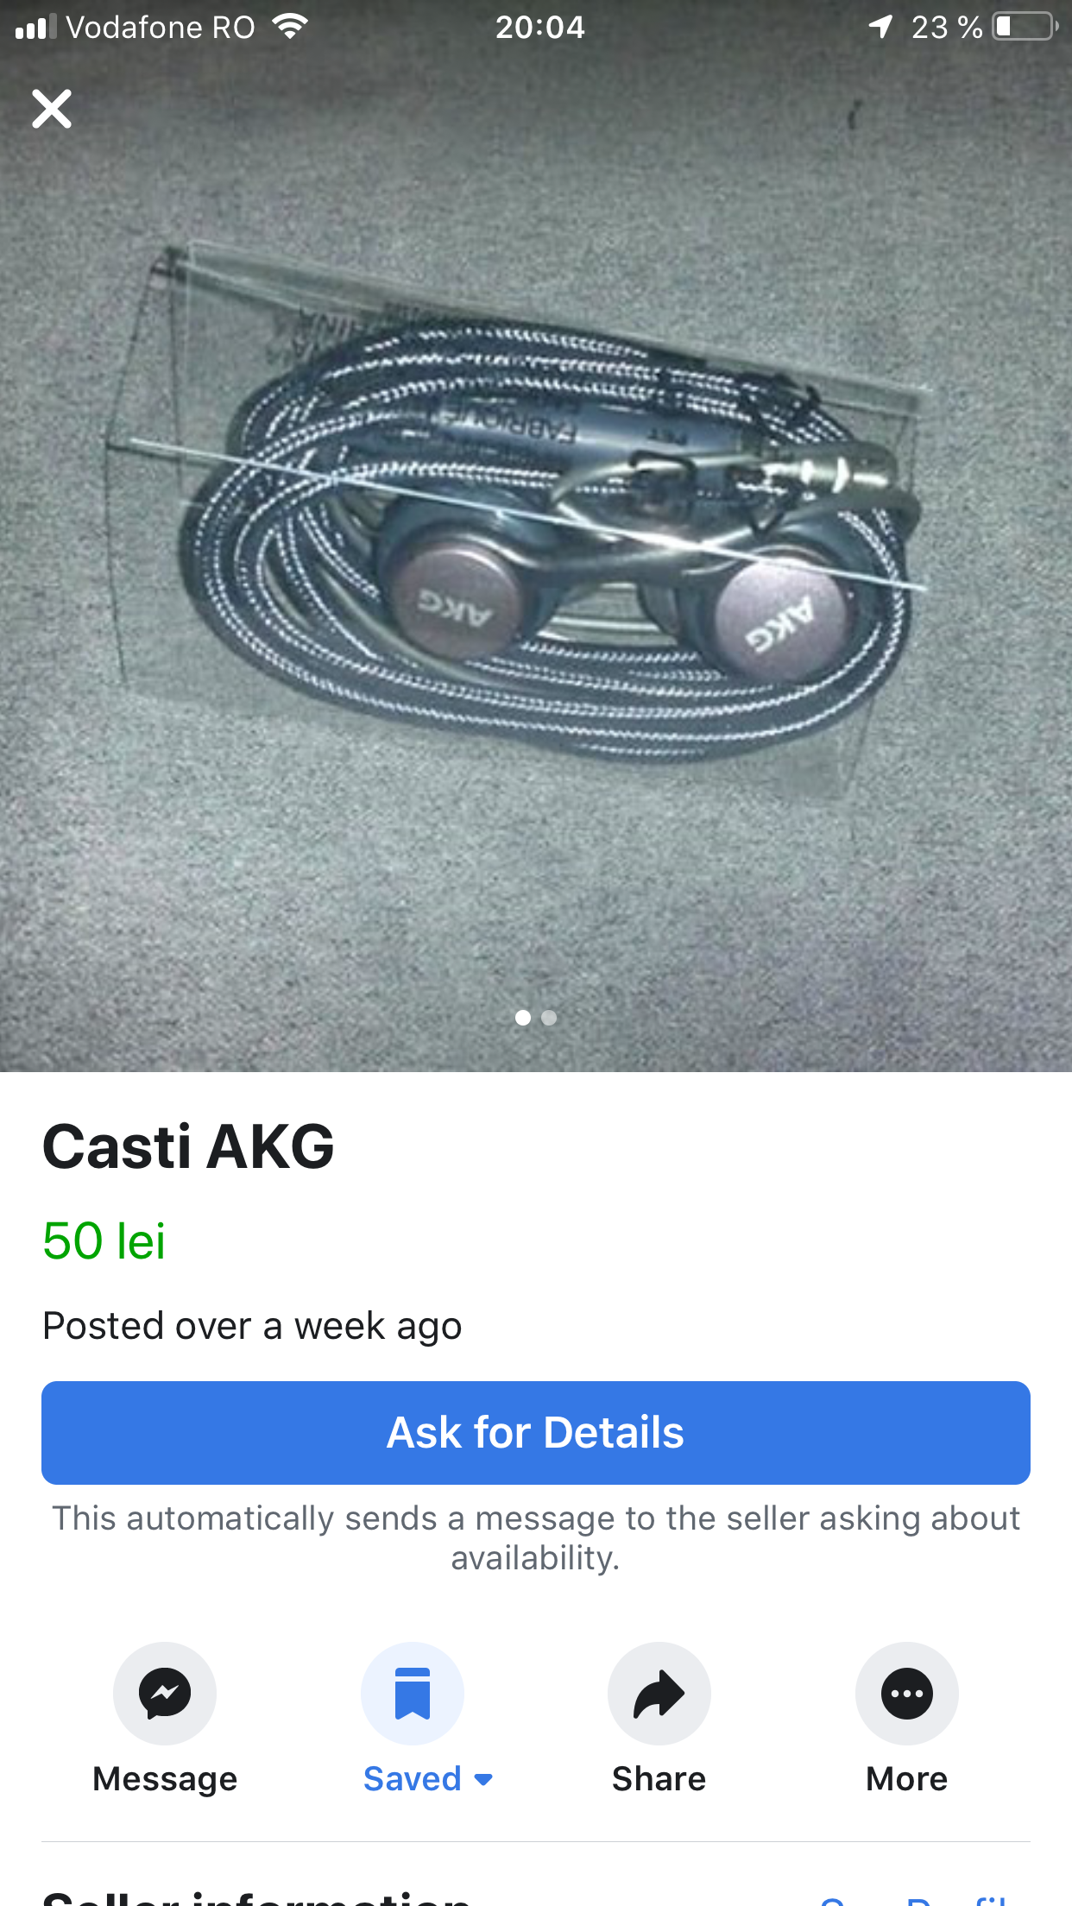
Task: Tap the location arrow status icon
Action: (880, 27)
